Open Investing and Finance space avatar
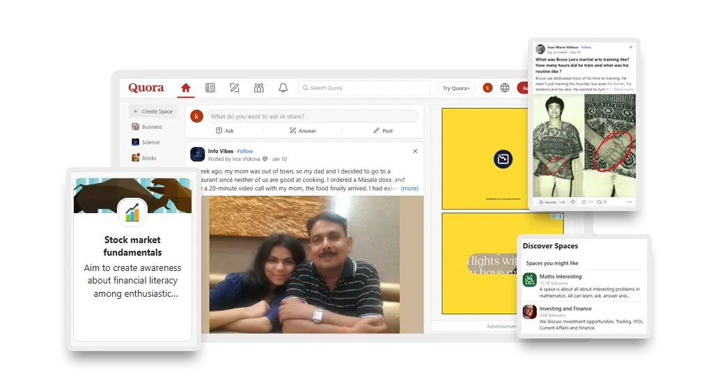 [530, 311]
